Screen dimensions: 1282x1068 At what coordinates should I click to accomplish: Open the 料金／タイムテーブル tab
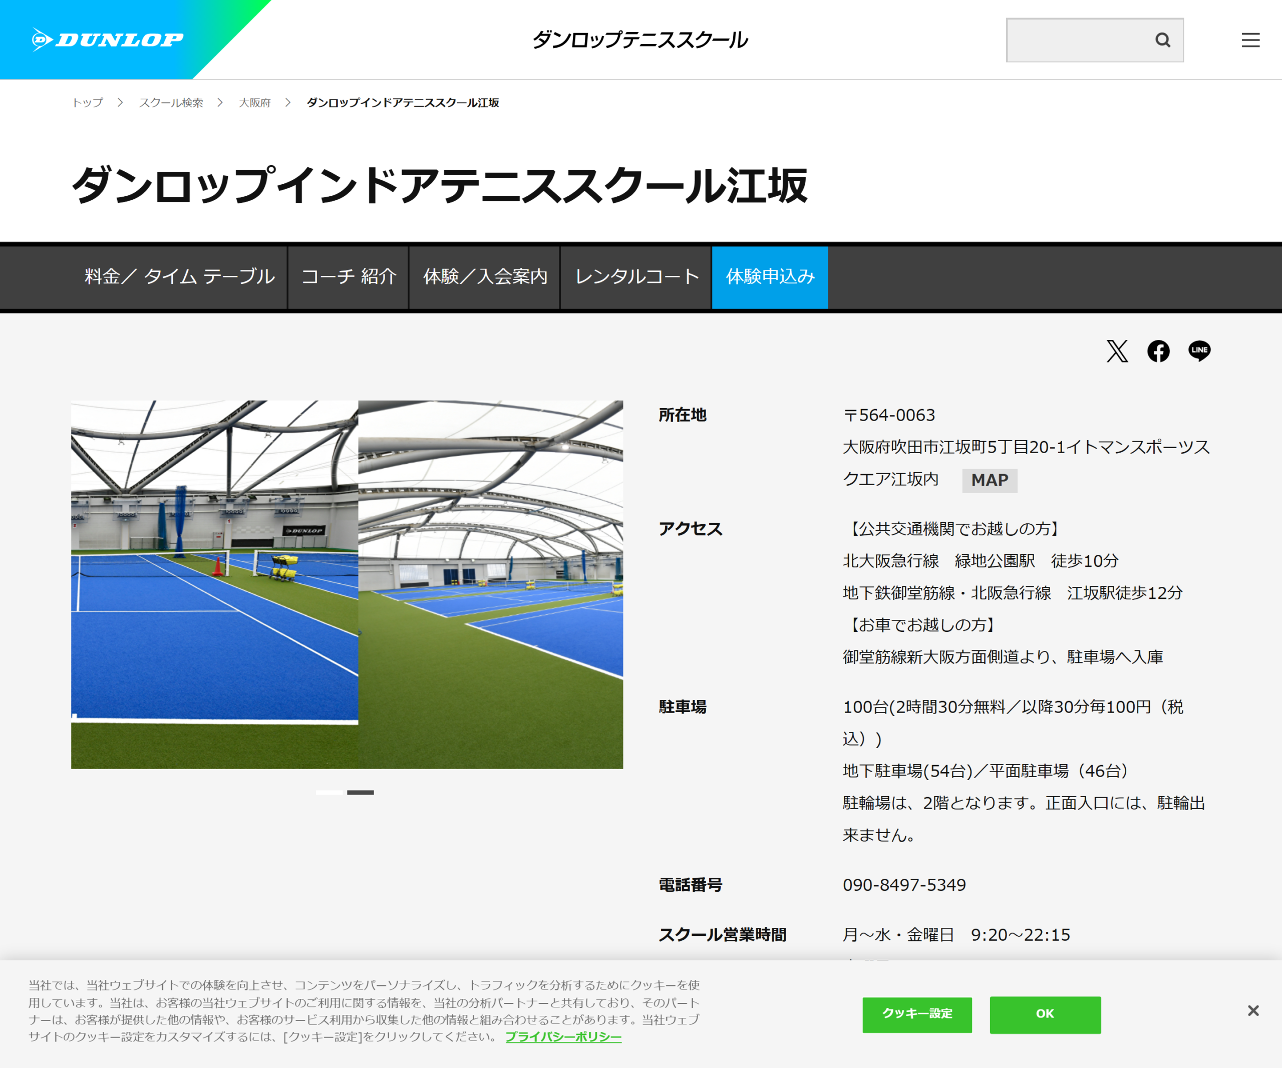[x=179, y=277]
